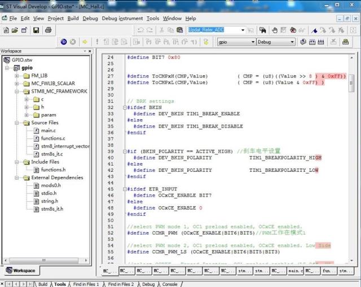Click the hand breakpoint icon

coord(275,30)
